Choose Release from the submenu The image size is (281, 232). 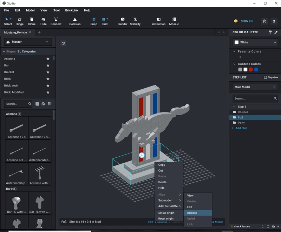point(192,213)
